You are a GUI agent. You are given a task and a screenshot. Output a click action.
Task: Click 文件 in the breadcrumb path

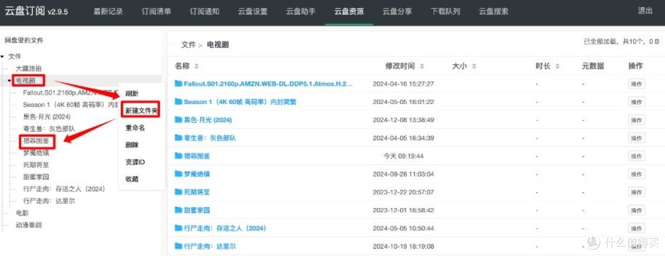pos(188,44)
